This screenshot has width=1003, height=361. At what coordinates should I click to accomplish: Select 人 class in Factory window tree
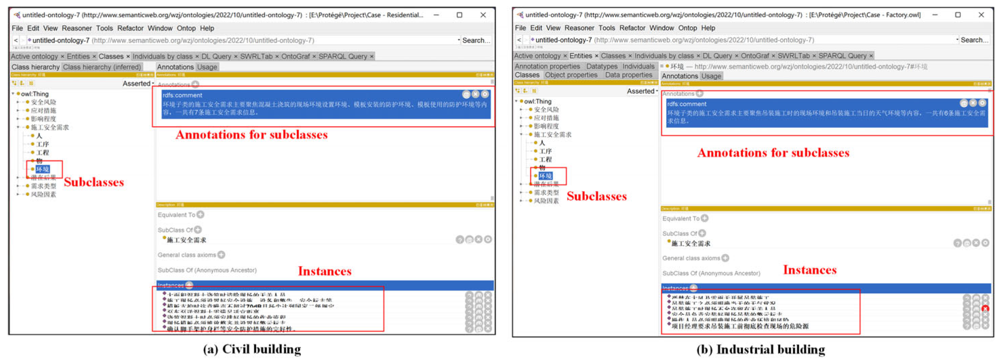tap(542, 143)
